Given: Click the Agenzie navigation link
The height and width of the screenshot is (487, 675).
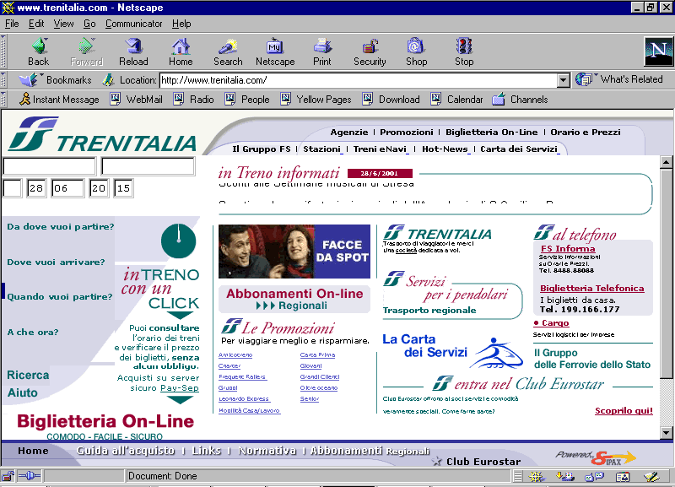Looking at the screenshot, I should point(349,133).
